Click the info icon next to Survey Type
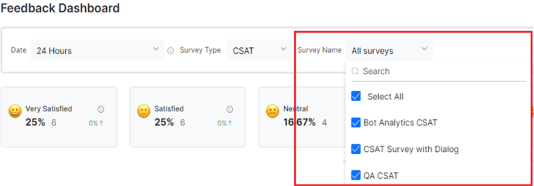This screenshot has height=186, width=534. click(171, 51)
